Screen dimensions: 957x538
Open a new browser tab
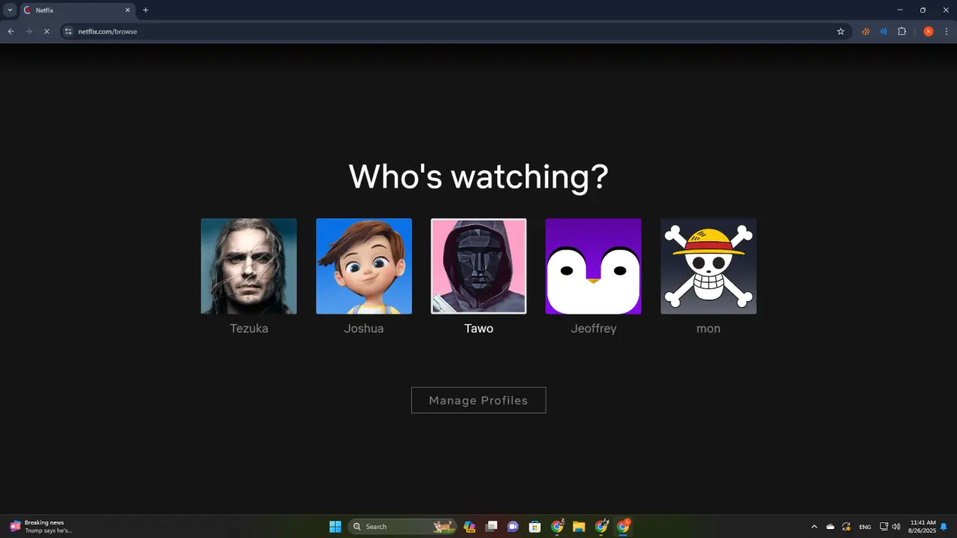point(145,10)
